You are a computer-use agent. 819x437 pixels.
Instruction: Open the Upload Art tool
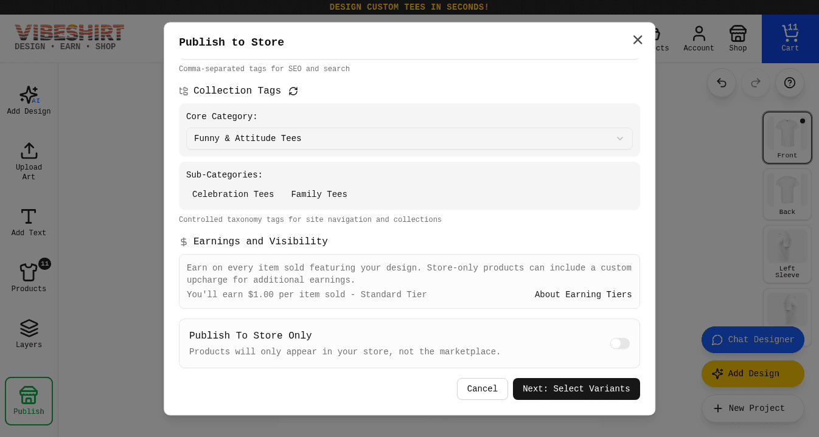pyautogui.click(x=29, y=161)
